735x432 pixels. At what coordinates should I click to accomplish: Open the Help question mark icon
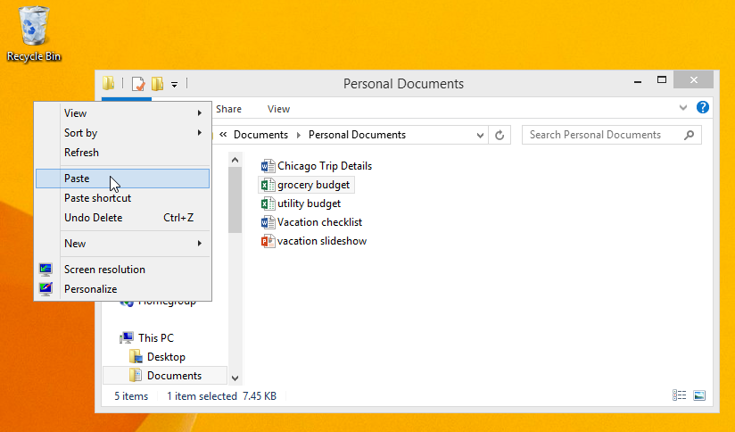703,108
